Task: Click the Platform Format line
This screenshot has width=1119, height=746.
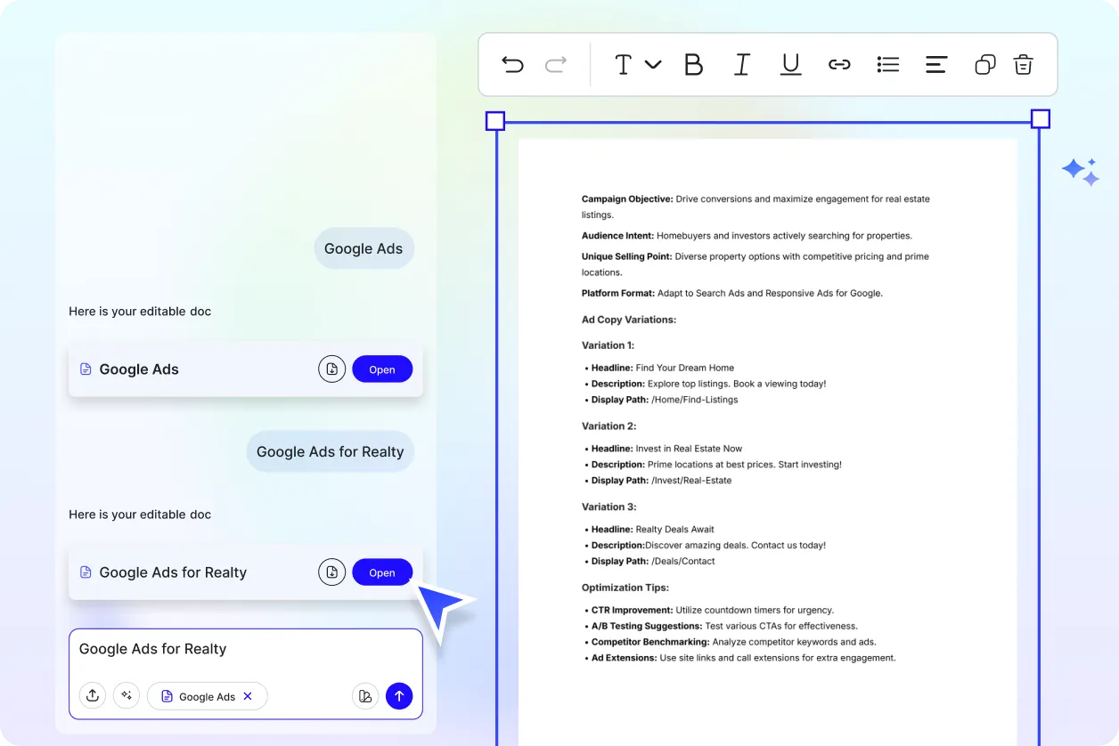Action: [732, 293]
